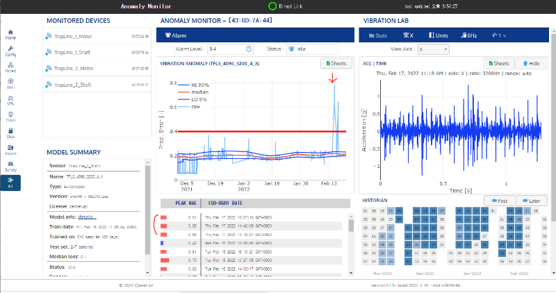Select device TrapLine_2_Shaft
Image resolution: width=556 pixels, height=293 pixels.
coord(97,85)
